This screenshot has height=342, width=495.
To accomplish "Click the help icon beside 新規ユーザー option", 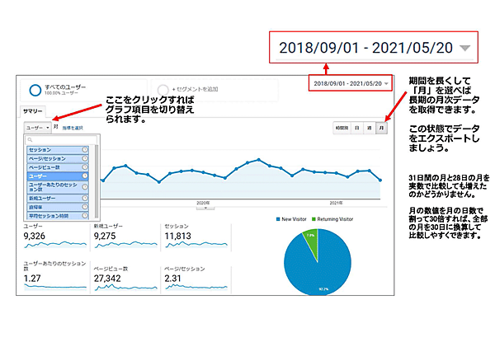I will tap(85, 198).
